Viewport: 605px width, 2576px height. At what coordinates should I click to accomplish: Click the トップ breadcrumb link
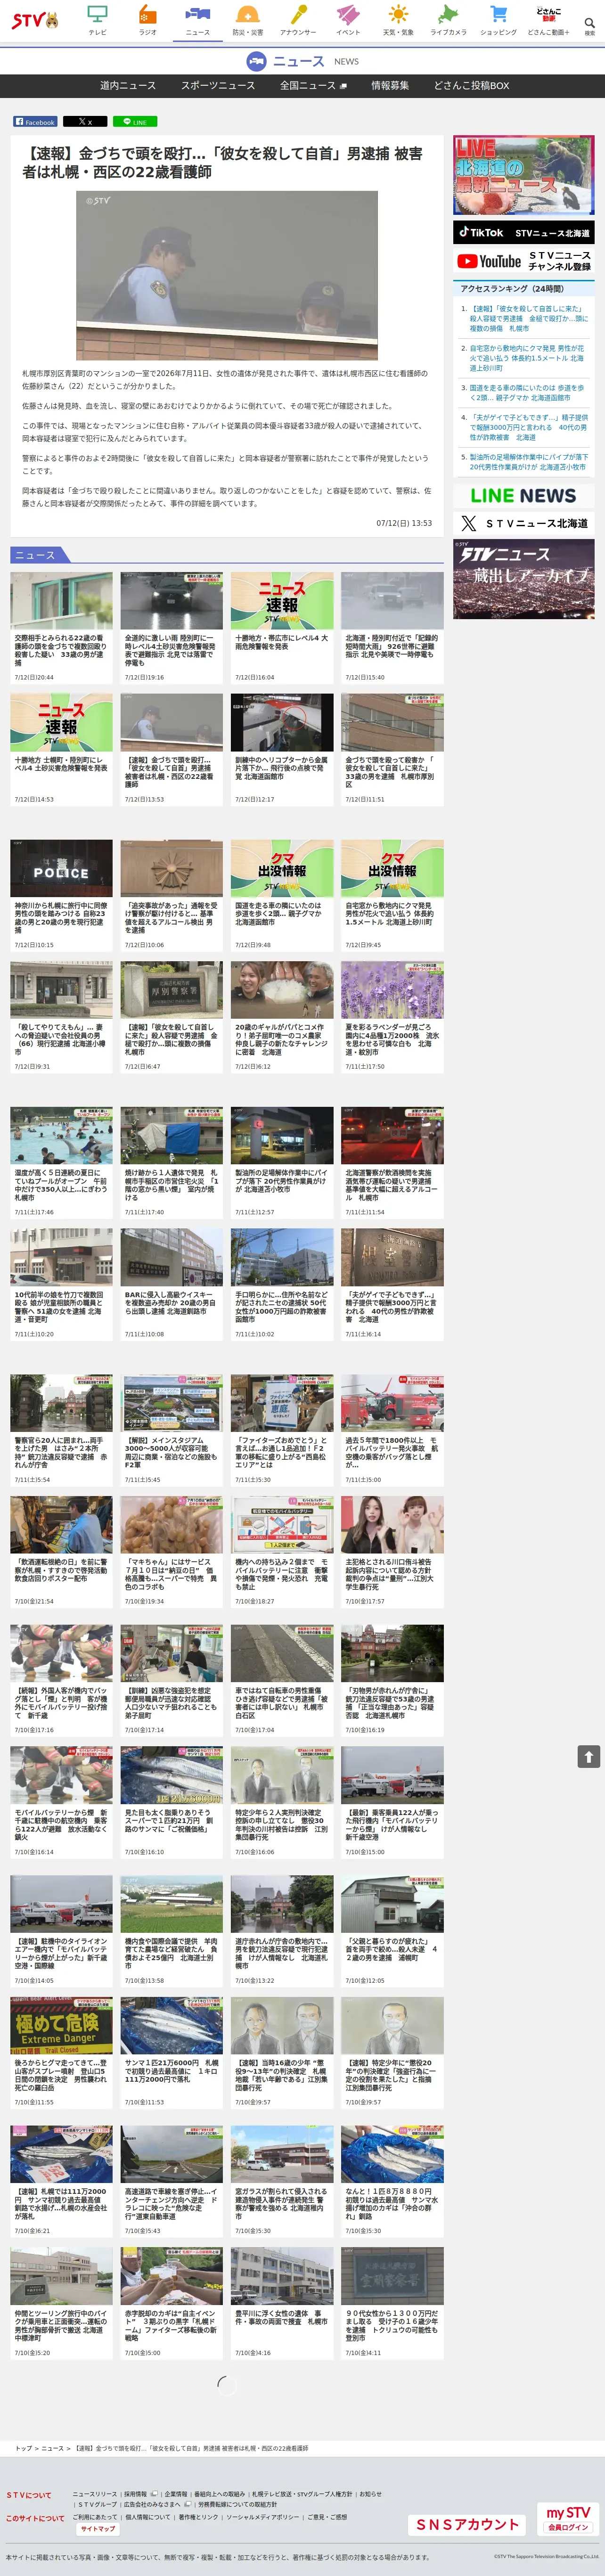(23, 2448)
